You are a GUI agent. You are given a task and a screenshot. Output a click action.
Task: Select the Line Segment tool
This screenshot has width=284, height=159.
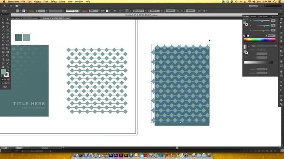3,30
